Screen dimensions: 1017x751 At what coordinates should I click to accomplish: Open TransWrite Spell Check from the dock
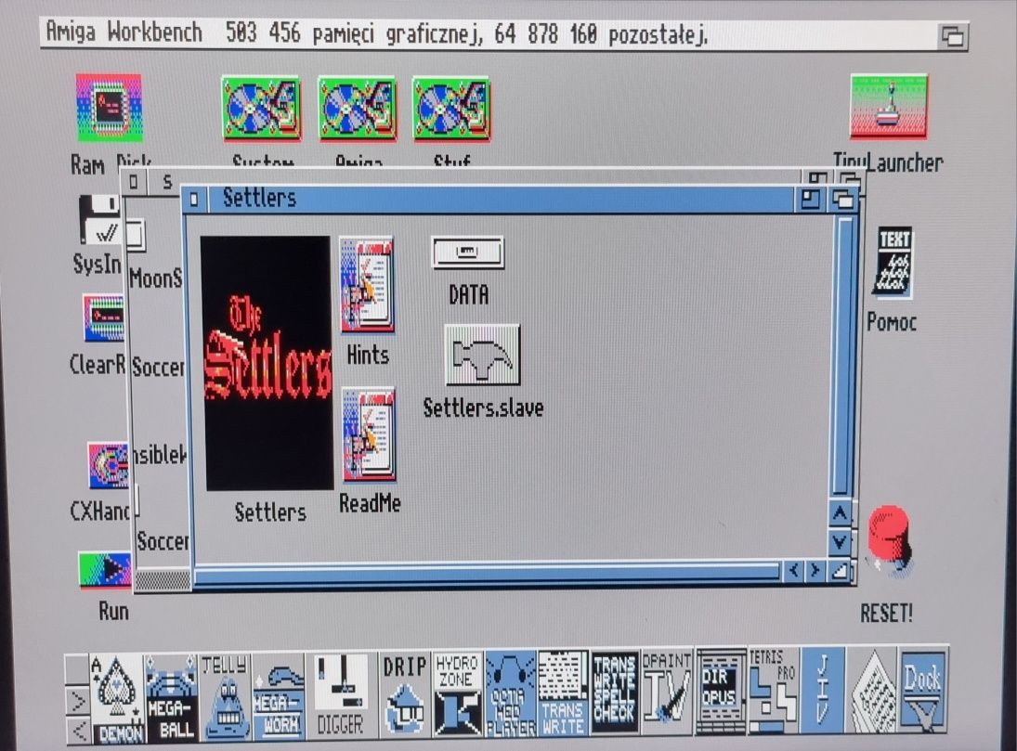(615, 692)
